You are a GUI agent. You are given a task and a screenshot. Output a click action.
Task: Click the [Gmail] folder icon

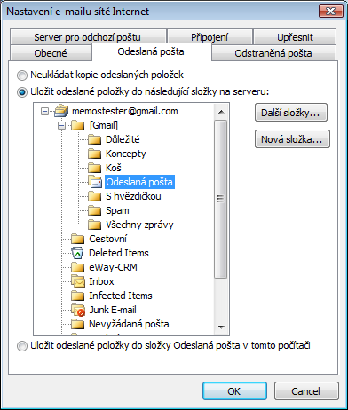(78, 126)
